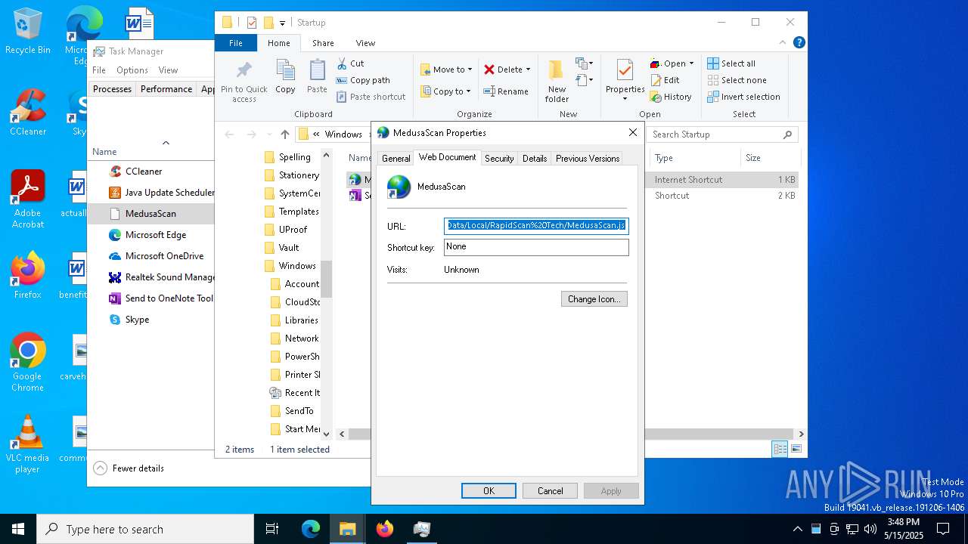Click Up arrow in Explorer navigation

pos(285,134)
